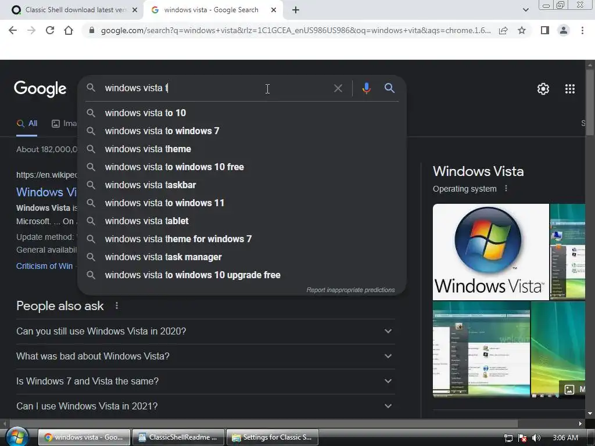Click the security flag tray icon
This screenshot has height=446, width=595.
pos(522,438)
